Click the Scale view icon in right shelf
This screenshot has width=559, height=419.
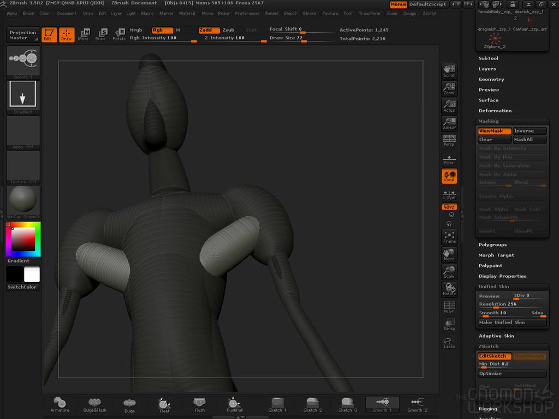point(449,272)
